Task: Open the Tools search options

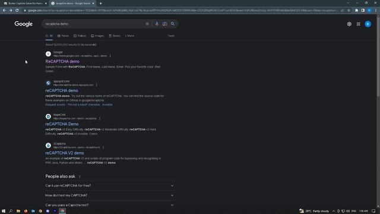Action: coord(171,36)
